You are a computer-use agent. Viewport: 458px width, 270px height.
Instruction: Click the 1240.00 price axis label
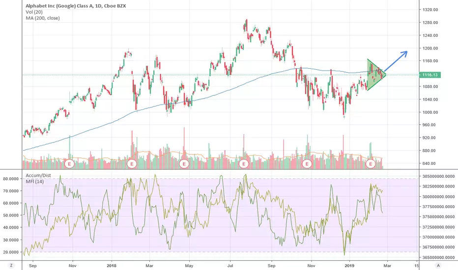click(430, 35)
